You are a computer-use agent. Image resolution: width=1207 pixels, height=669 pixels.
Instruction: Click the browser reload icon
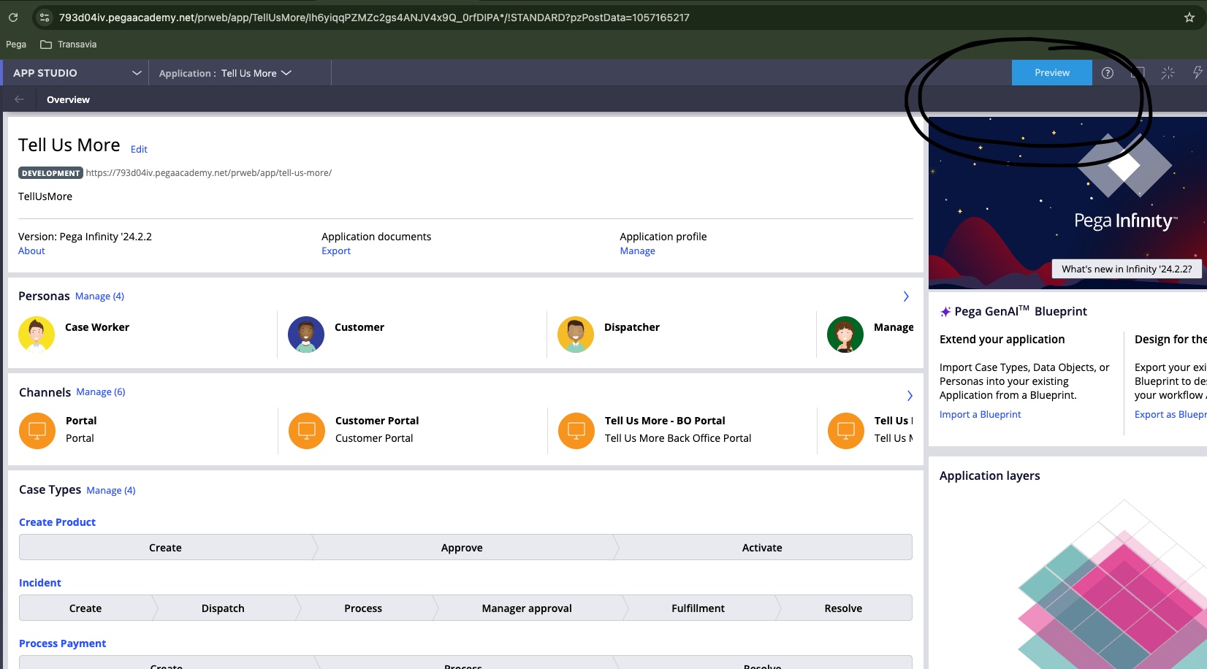[x=13, y=18]
